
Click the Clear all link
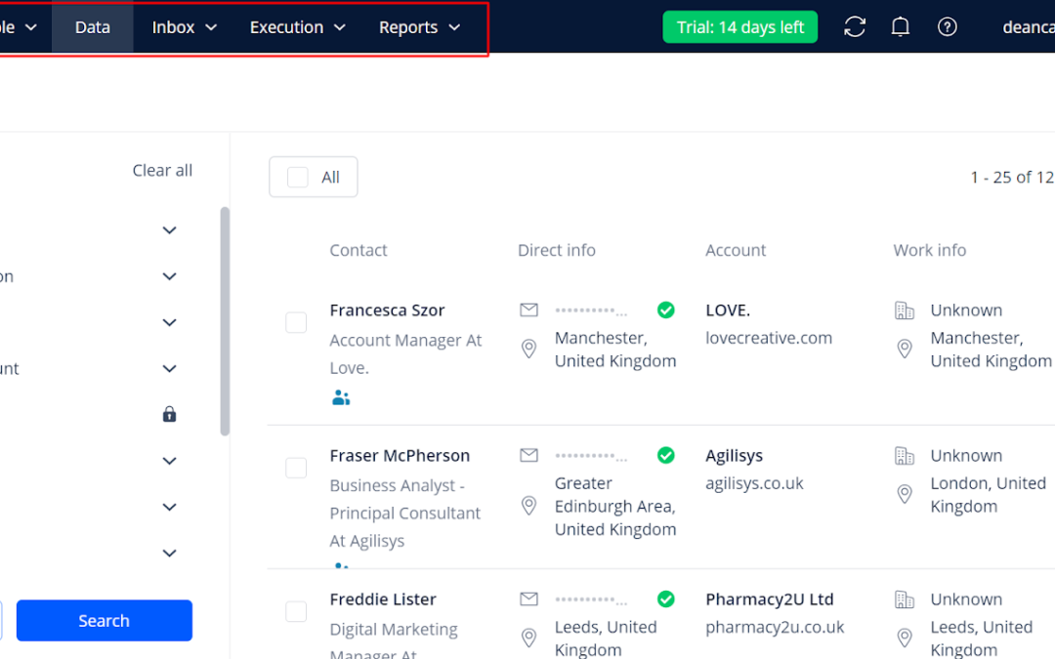tap(162, 169)
